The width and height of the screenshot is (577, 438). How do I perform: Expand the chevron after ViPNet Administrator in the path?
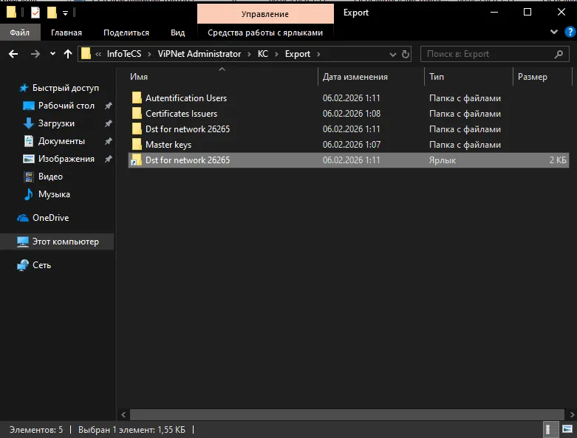[x=249, y=54]
